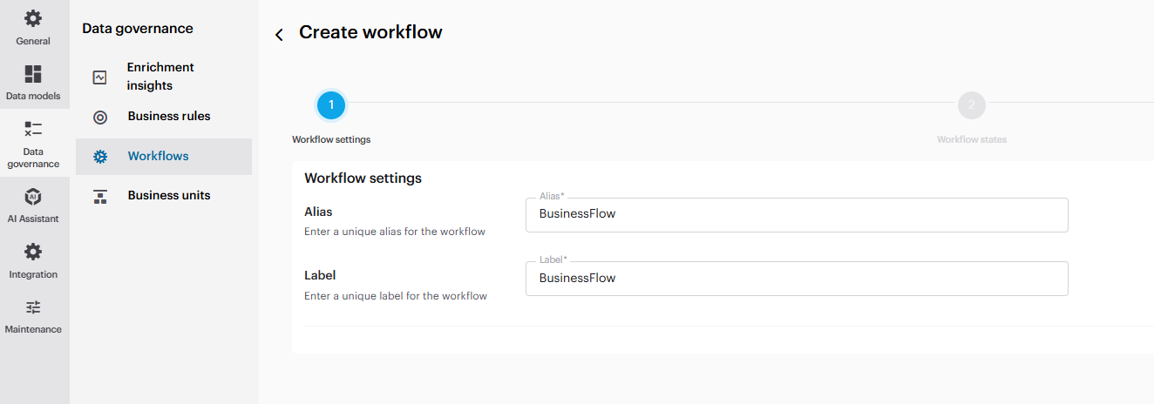Select the step 1 circle in the stepper
The image size is (1154, 404).
pos(331,105)
